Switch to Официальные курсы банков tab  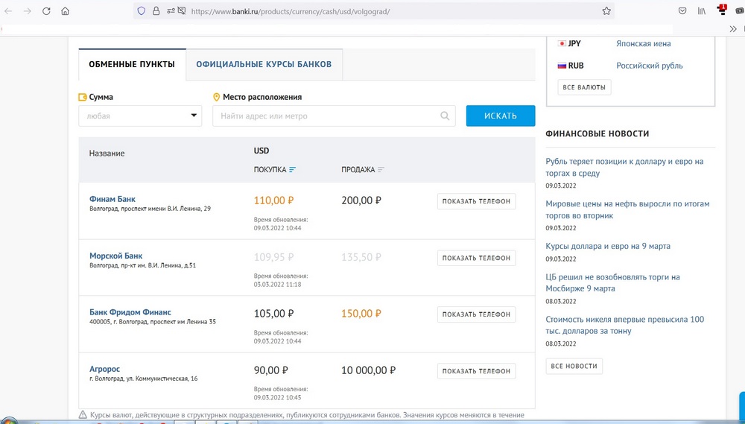(264, 65)
